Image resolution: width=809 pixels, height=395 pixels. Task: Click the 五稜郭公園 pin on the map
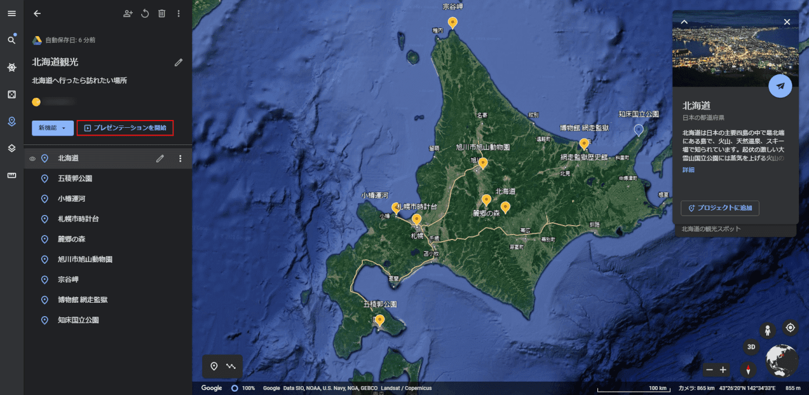(x=379, y=321)
